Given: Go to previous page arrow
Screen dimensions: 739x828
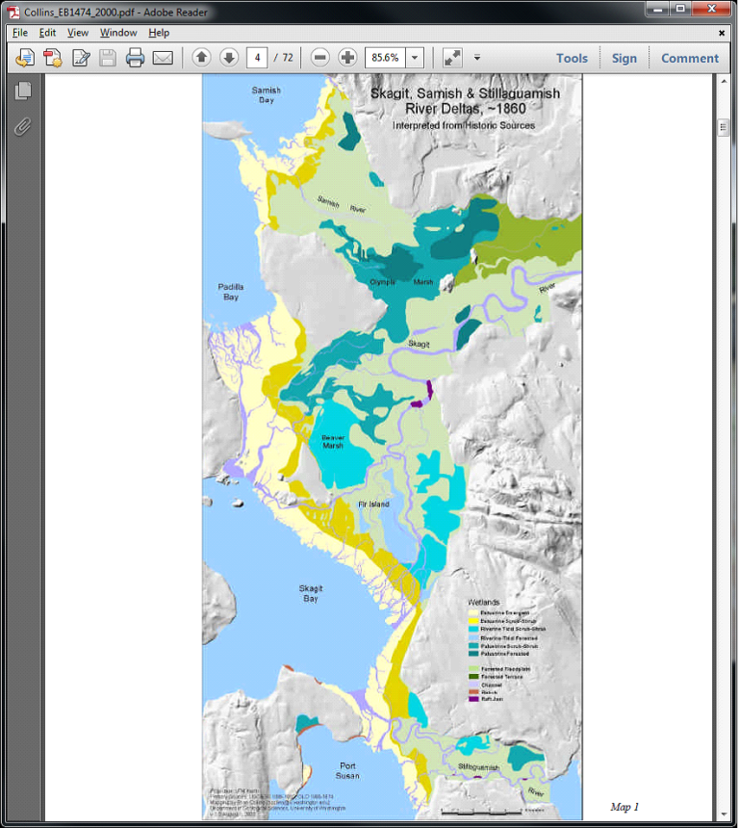Looking at the screenshot, I should coord(201,58).
